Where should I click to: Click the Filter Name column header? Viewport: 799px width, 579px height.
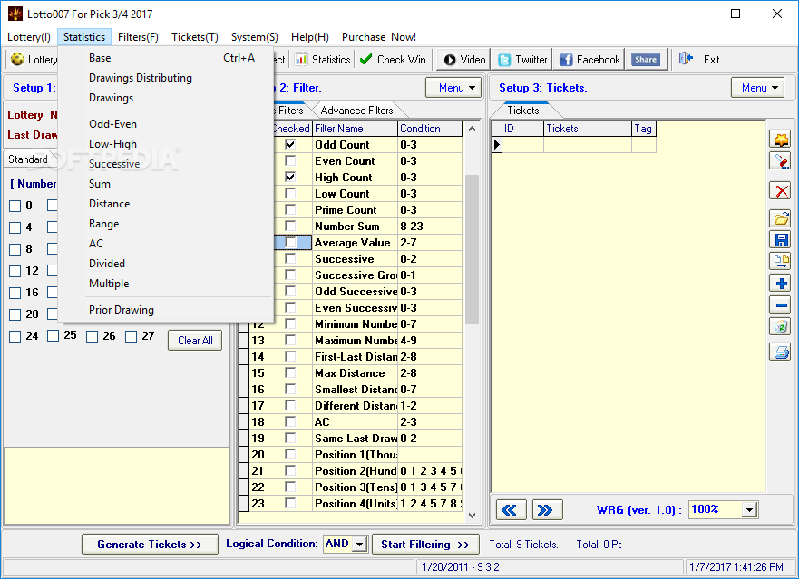tap(355, 129)
